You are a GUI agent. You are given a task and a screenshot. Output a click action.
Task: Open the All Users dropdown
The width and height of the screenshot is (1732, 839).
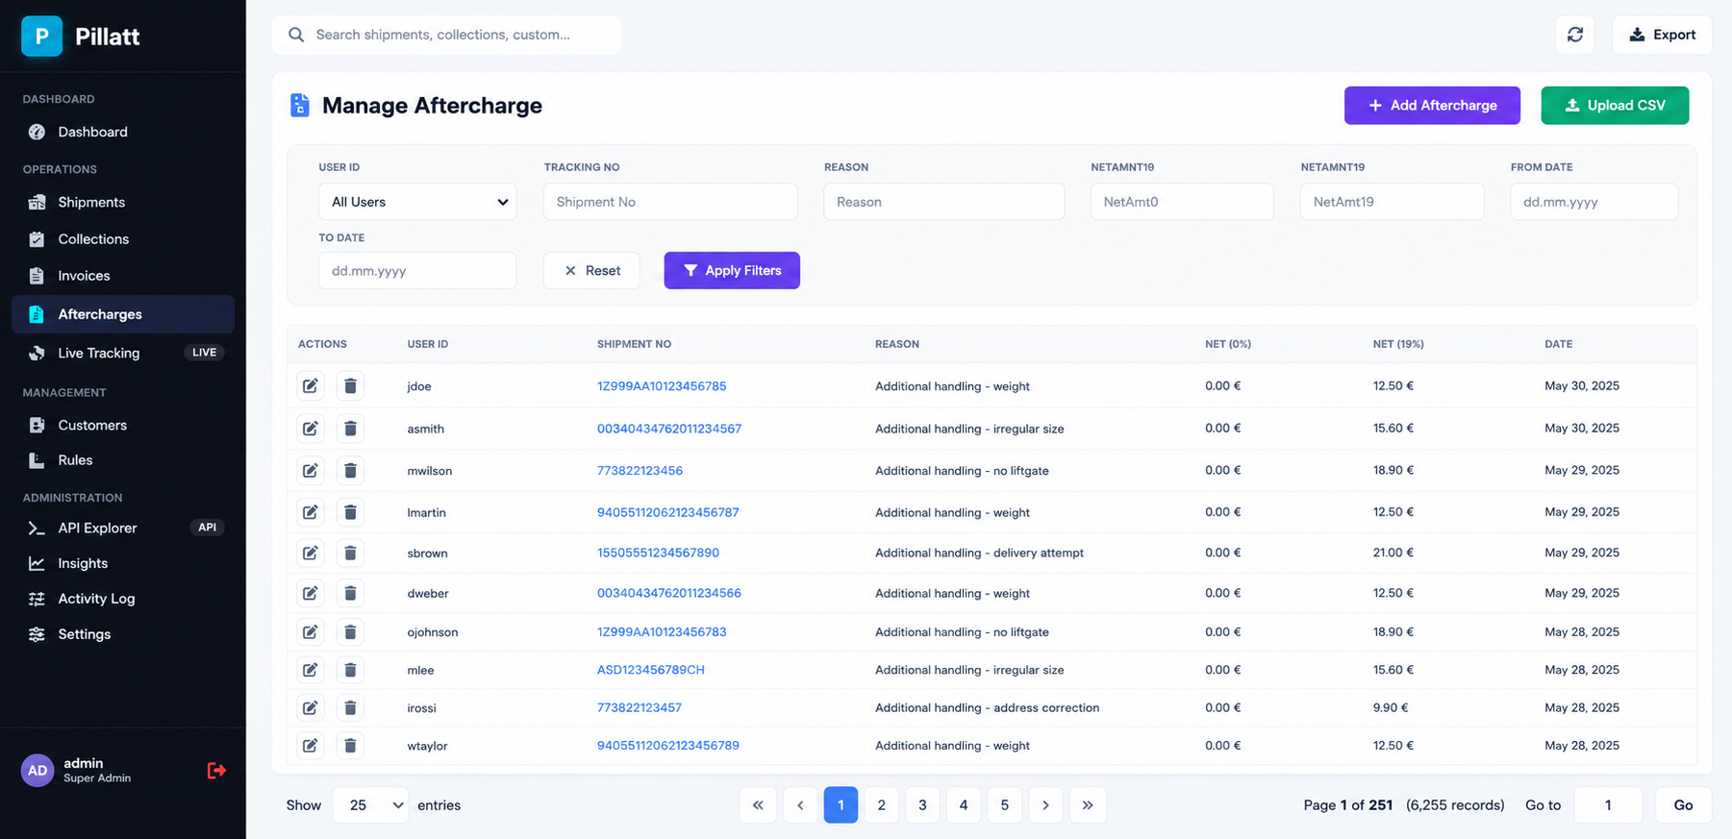417,202
